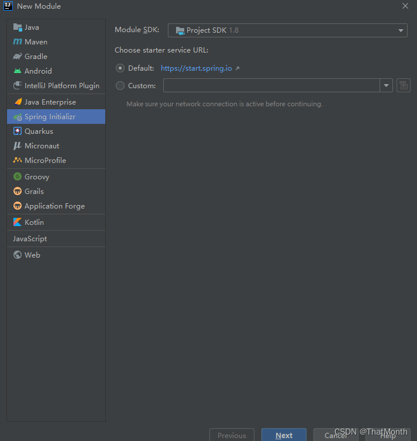Click inside the Custom URL text field
Image resolution: width=417 pixels, height=441 pixels.
(271, 85)
